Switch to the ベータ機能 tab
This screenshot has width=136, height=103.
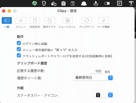pos(103,23)
